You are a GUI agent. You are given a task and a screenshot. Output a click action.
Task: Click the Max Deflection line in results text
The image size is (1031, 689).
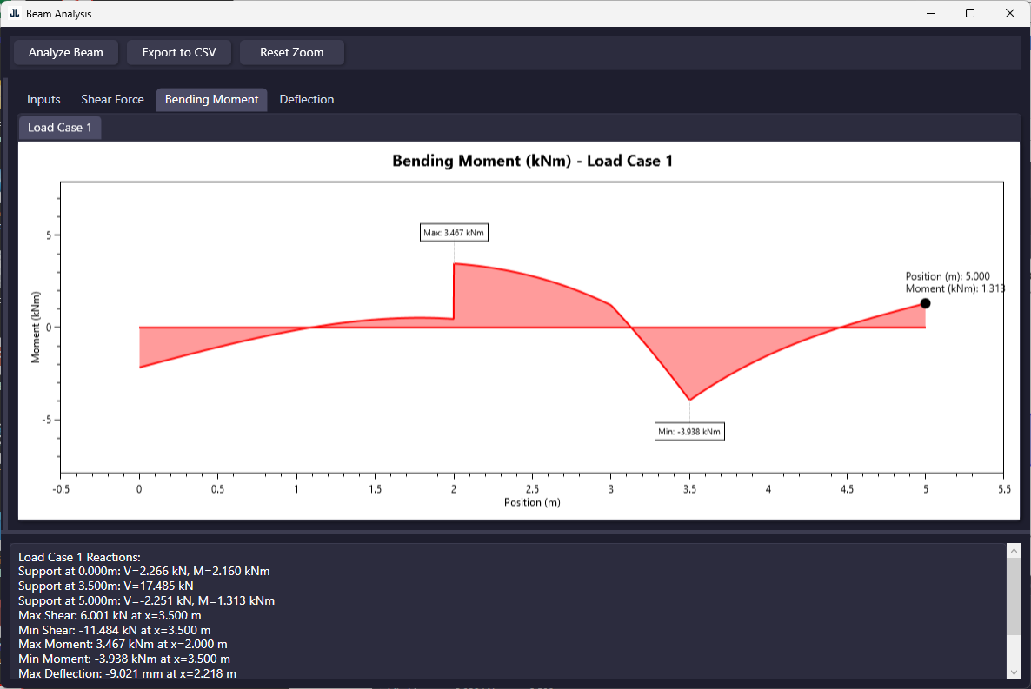point(127,673)
